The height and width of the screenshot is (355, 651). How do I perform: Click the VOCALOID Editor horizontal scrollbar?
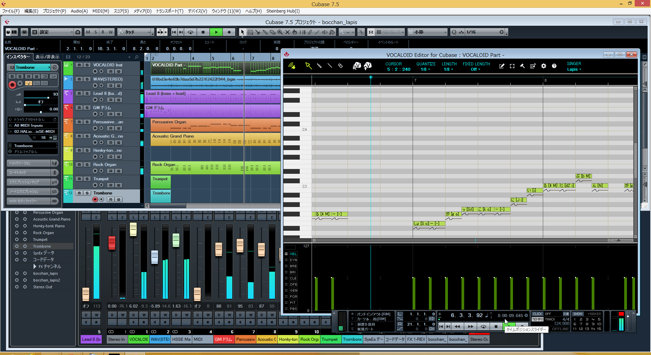click(x=461, y=240)
